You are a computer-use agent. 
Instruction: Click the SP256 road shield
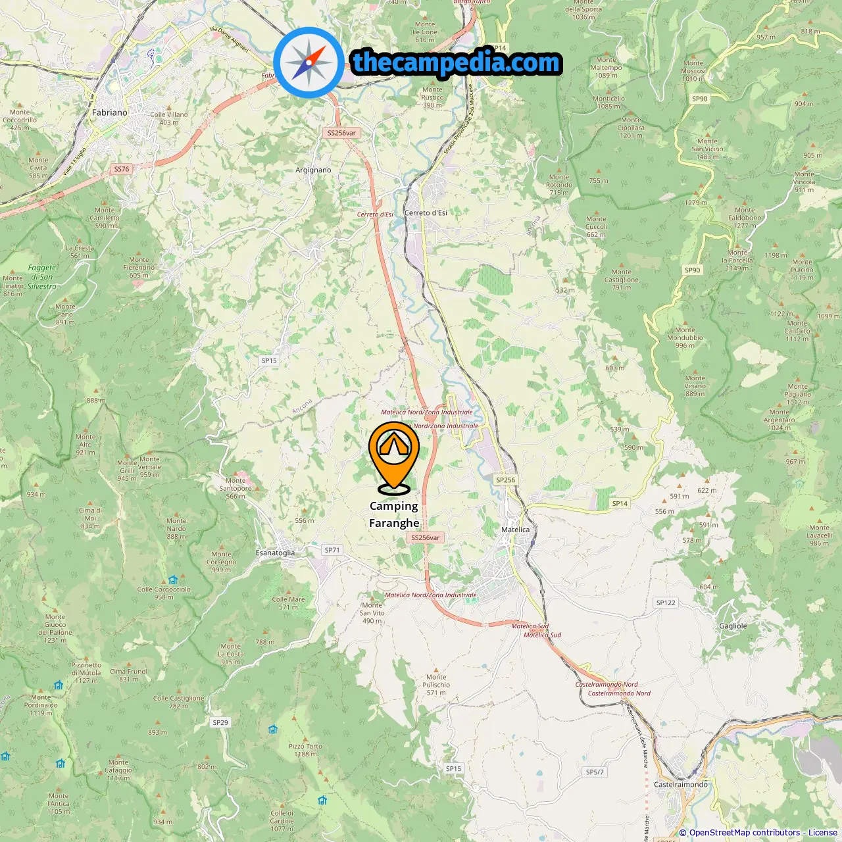point(506,480)
